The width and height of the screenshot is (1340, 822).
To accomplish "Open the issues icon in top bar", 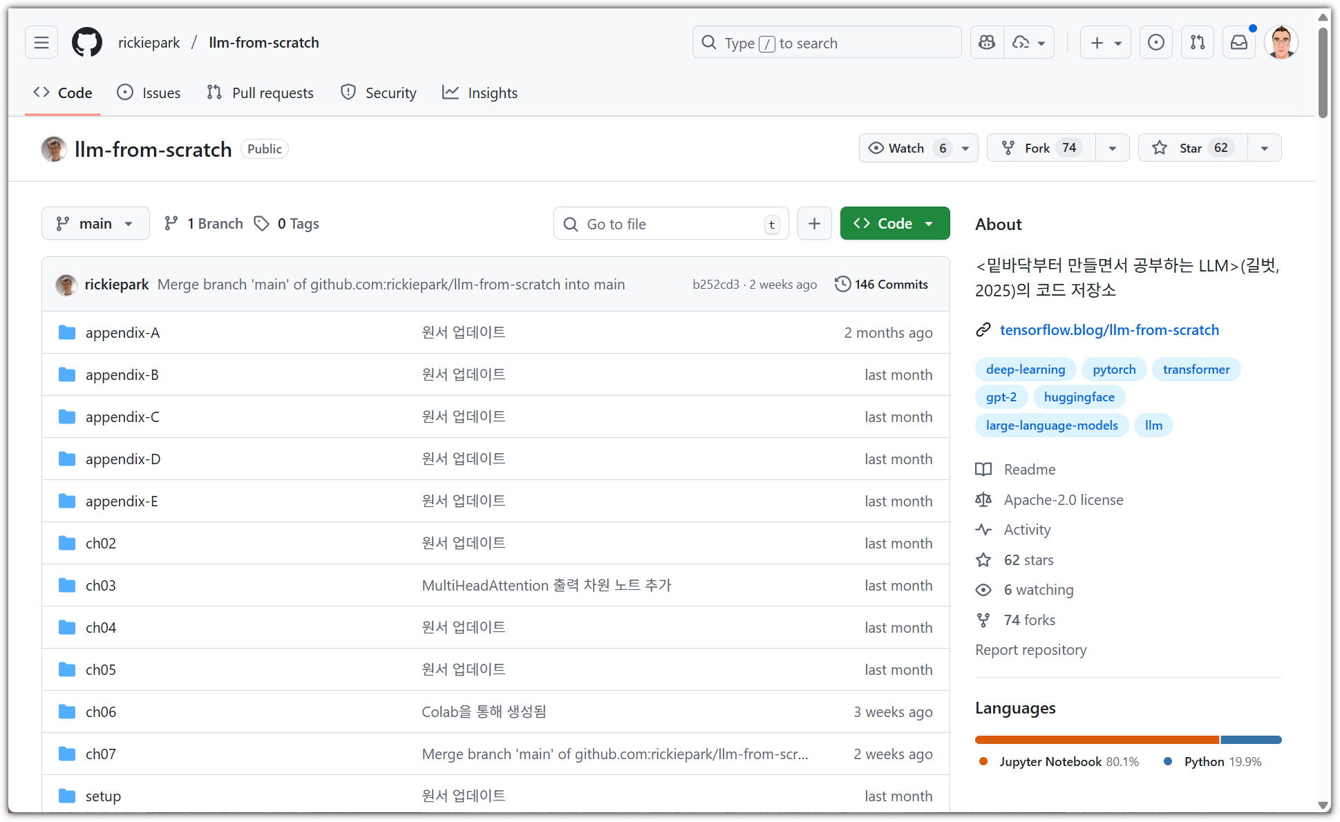I will [1155, 43].
